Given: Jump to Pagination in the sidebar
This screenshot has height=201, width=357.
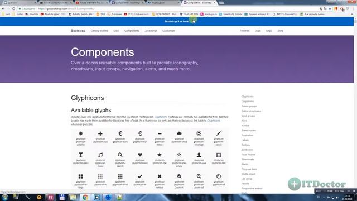Looking at the screenshot, I should [x=247, y=135].
